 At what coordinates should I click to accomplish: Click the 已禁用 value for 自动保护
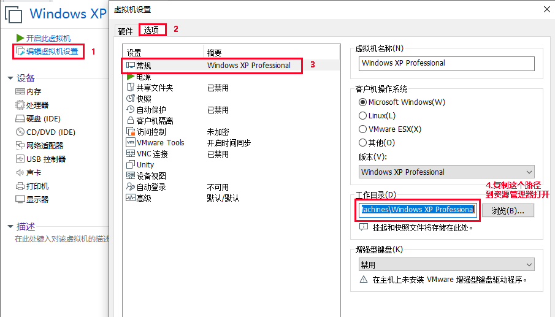(218, 110)
